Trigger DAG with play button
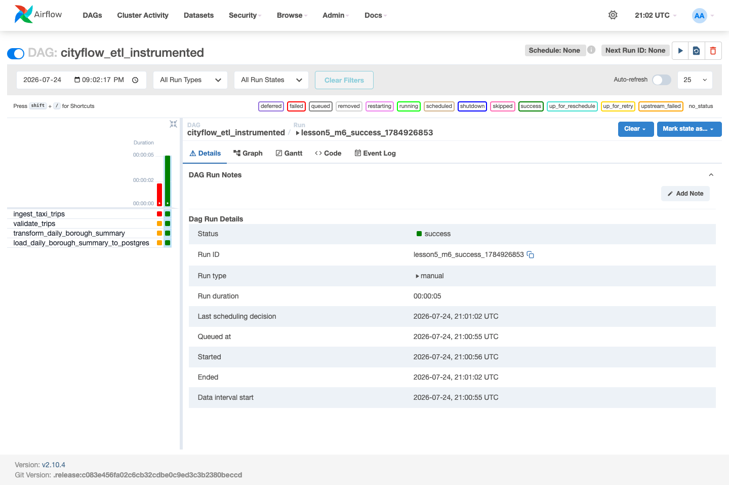The image size is (729, 485). pos(680,51)
